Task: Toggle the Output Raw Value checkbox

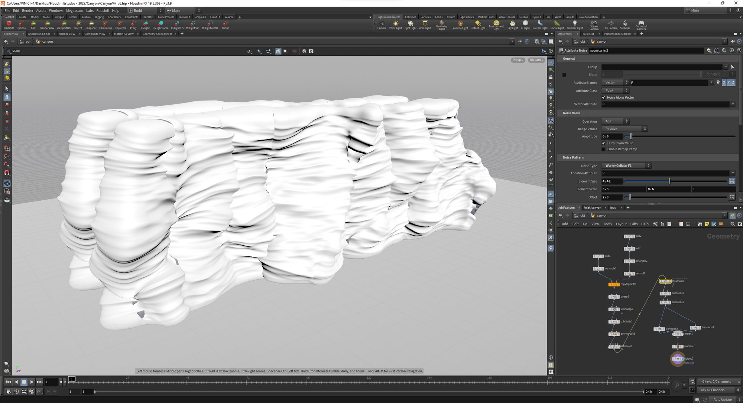Action: tap(603, 143)
